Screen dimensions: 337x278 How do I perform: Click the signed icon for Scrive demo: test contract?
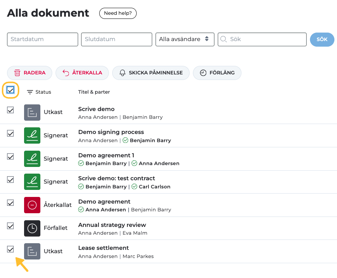pyautogui.click(x=32, y=182)
